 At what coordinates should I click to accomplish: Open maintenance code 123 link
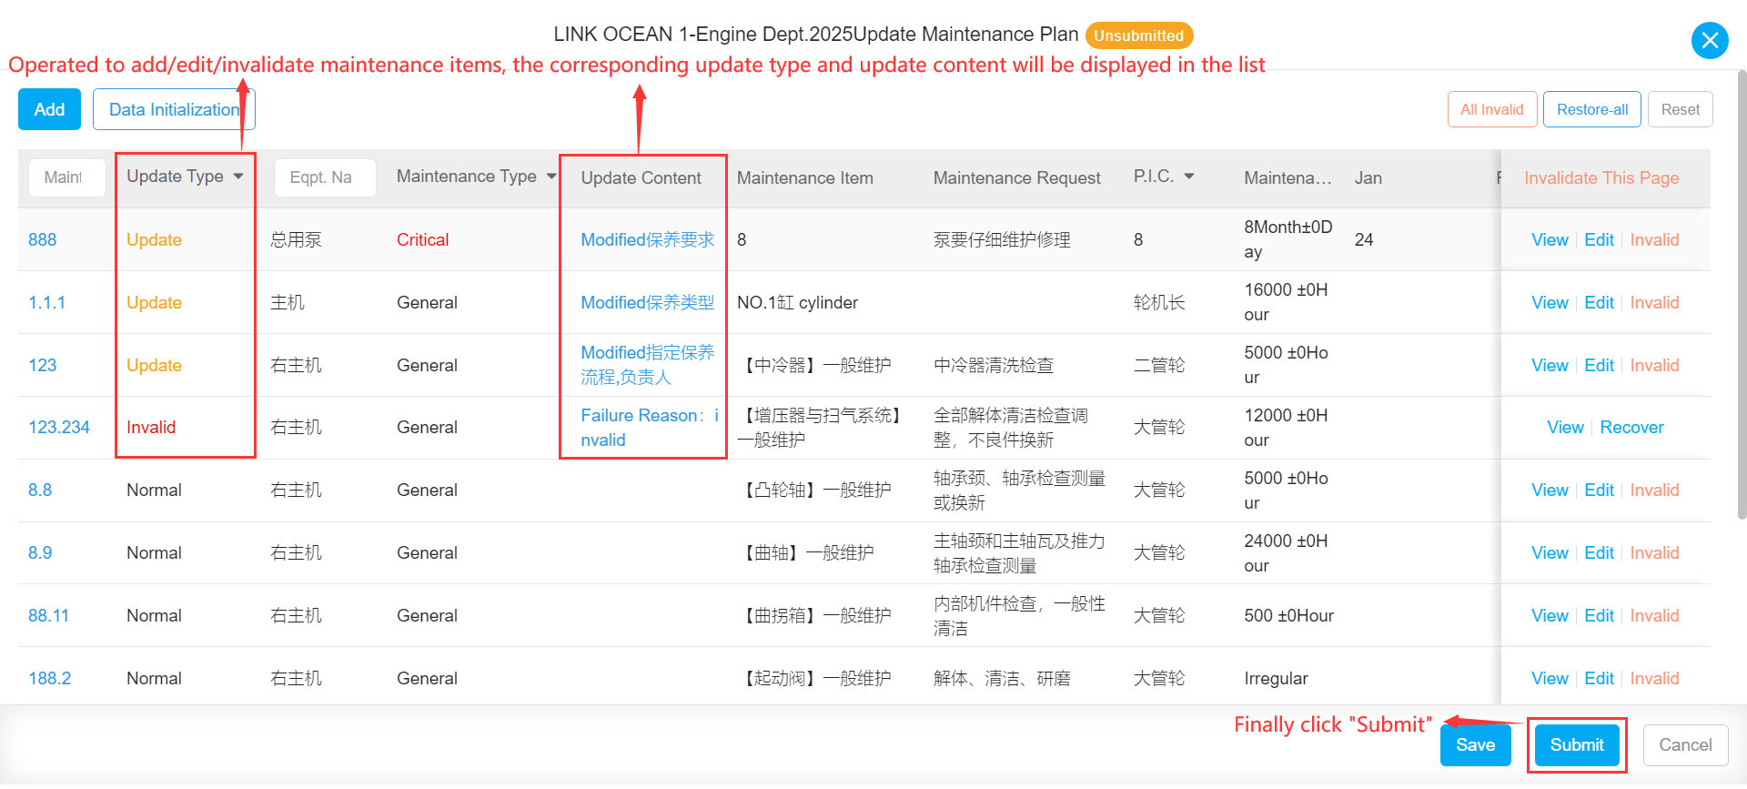43,366
